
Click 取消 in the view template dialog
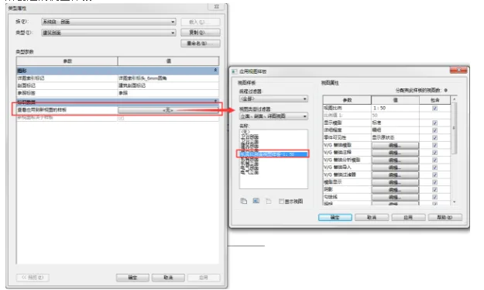[372, 217]
